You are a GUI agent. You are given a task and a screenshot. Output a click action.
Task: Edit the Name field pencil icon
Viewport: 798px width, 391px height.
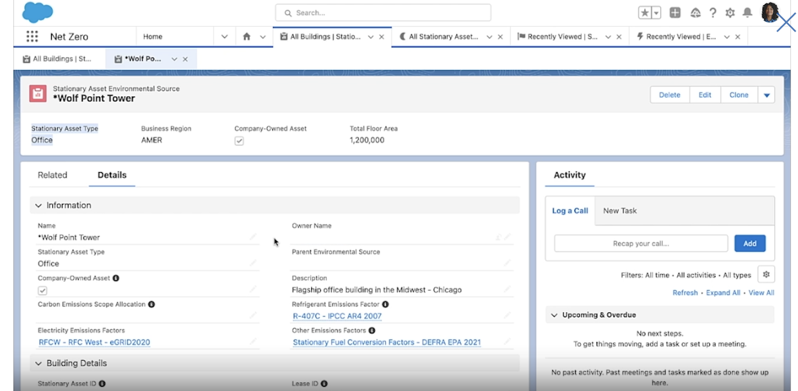253,237
